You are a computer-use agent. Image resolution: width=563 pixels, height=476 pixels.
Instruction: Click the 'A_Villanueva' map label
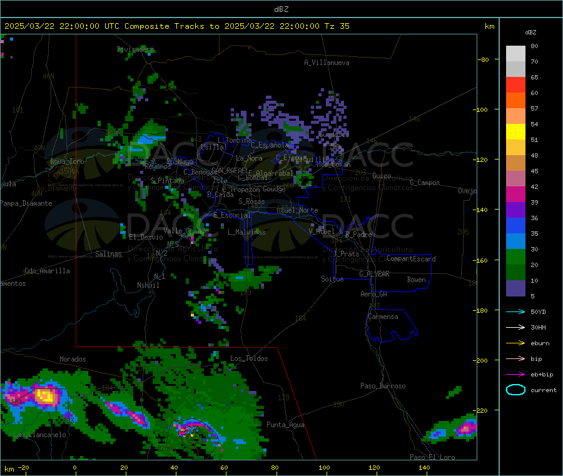327,63
